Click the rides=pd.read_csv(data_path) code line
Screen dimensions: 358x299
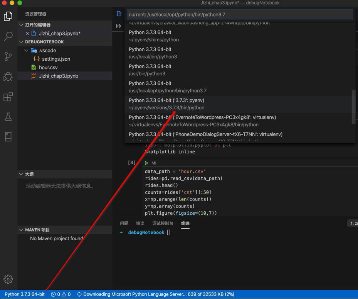pyautogui.click(x=183, y=178)
